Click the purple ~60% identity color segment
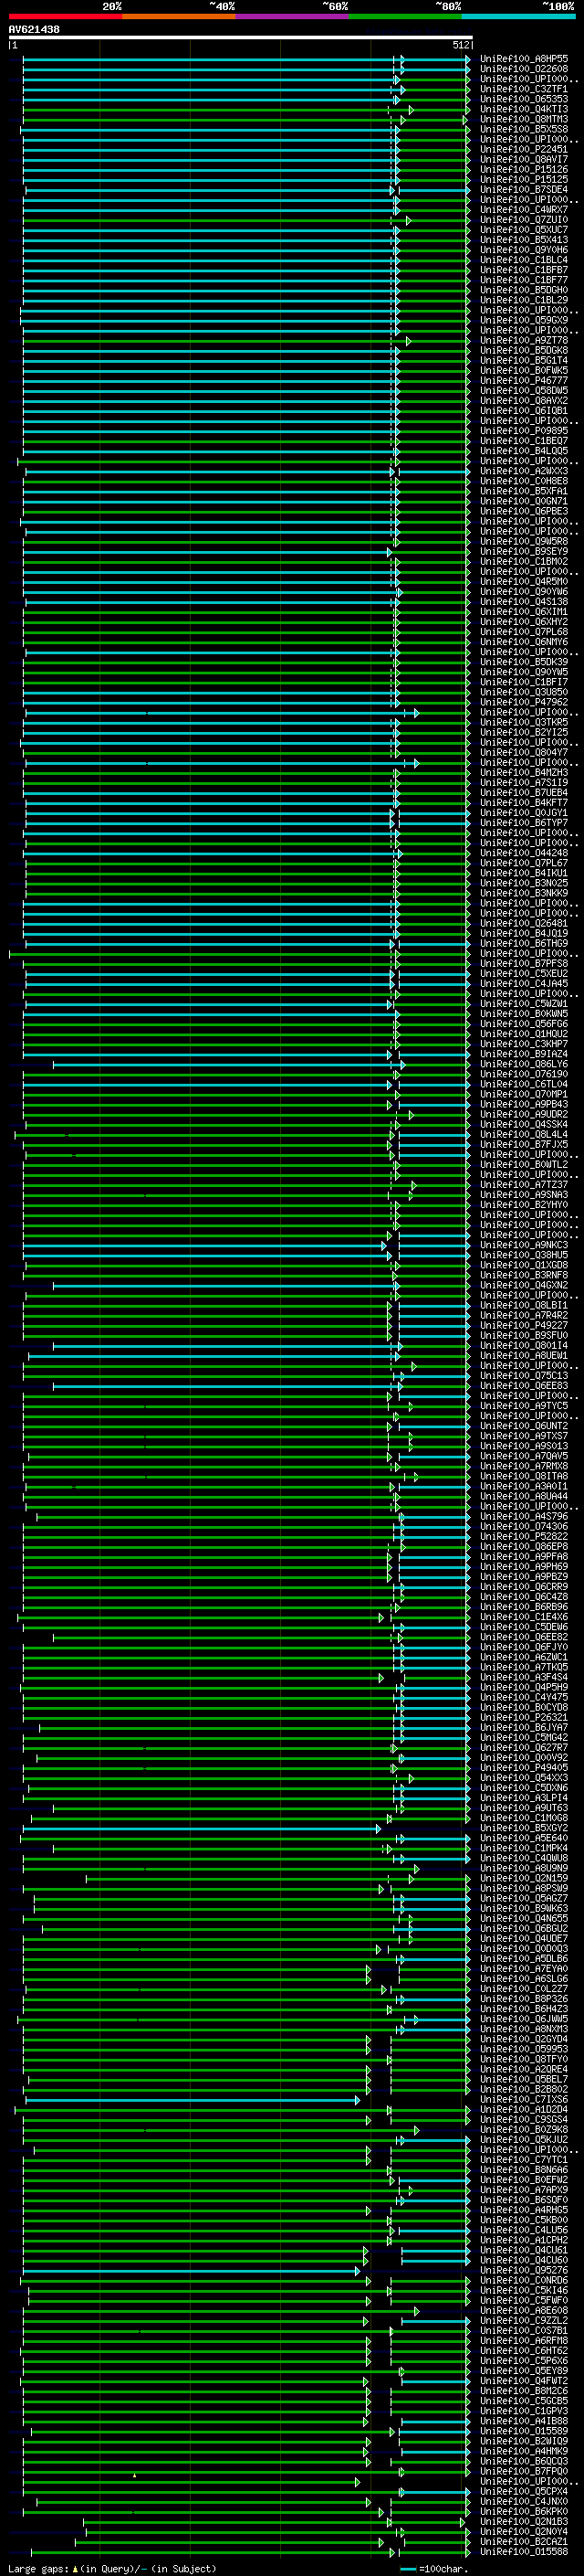Viewport: 584px width, 2576px height. point(293,16)
